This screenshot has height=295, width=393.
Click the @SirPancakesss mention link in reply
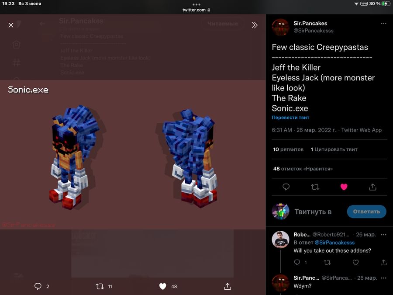(x=334, y=243)
